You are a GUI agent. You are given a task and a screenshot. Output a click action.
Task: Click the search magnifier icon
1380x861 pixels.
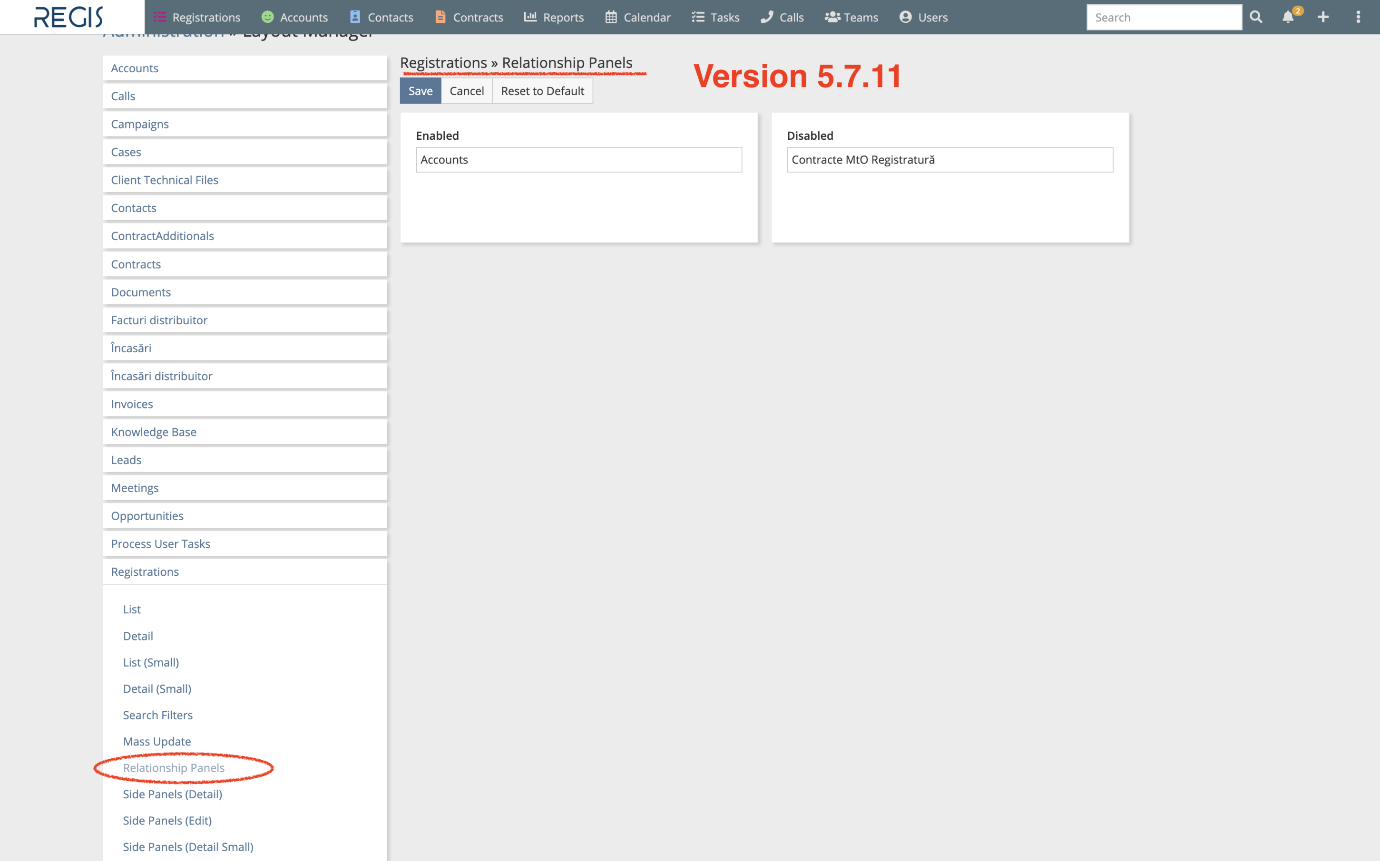(x=1256, y=17)
